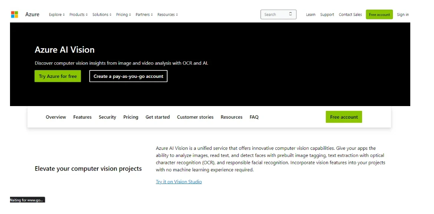Click the green Free account header button
This screenshot has width=434, height=214.
coord(379,14)
